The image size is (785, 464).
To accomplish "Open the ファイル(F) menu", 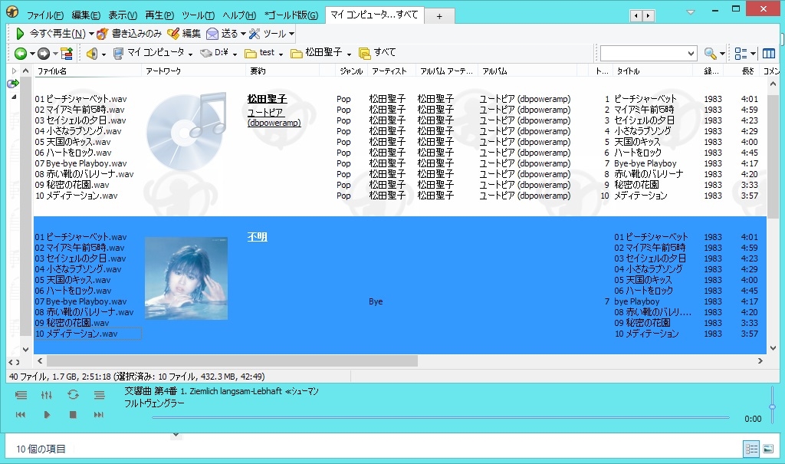I will (45, 15).
